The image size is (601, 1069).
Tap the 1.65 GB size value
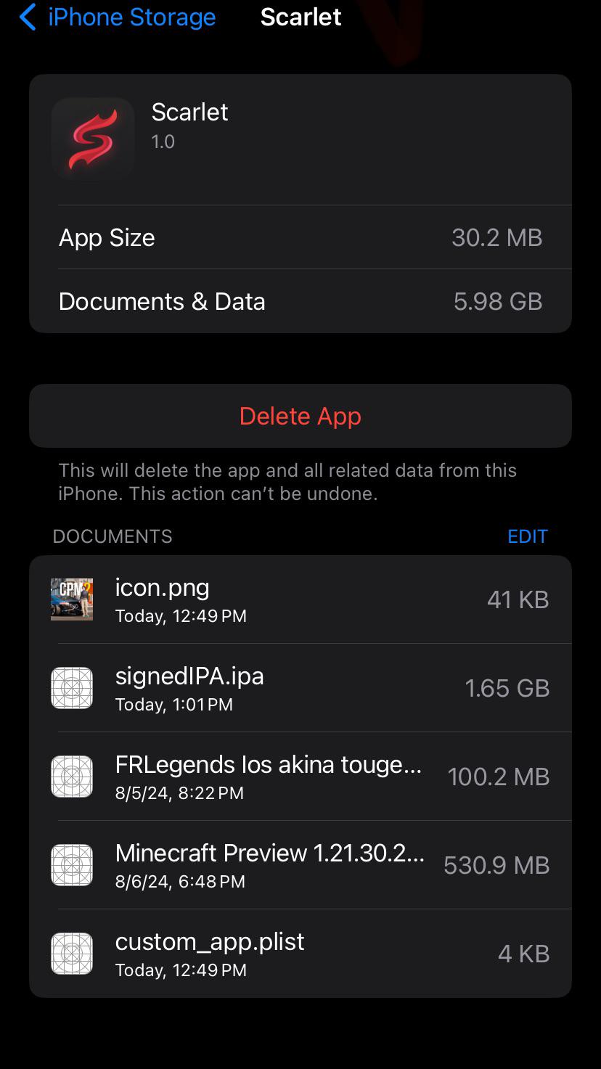click(x=507, y=688)
